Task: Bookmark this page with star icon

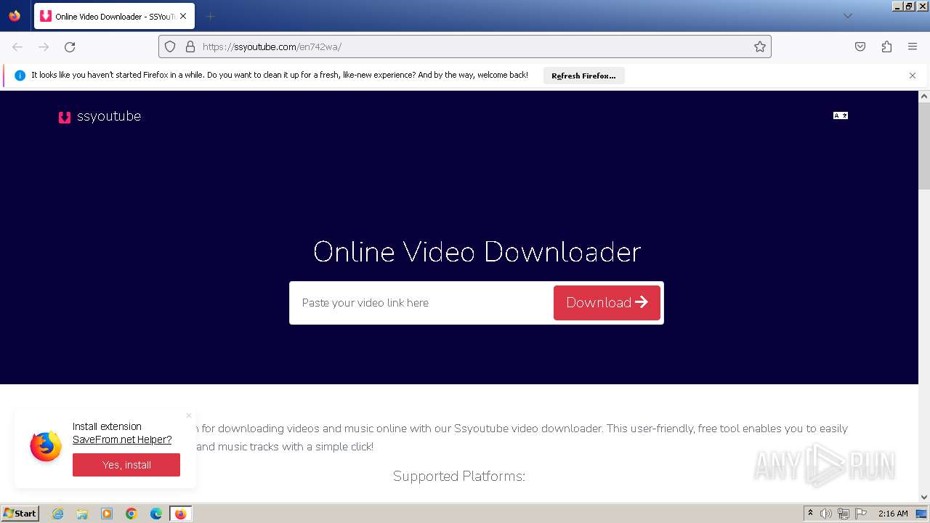Action: tap(760, 46)
